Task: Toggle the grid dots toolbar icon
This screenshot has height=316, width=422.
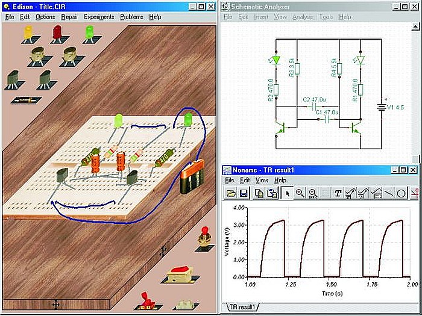Action: (x=325, y=193)
